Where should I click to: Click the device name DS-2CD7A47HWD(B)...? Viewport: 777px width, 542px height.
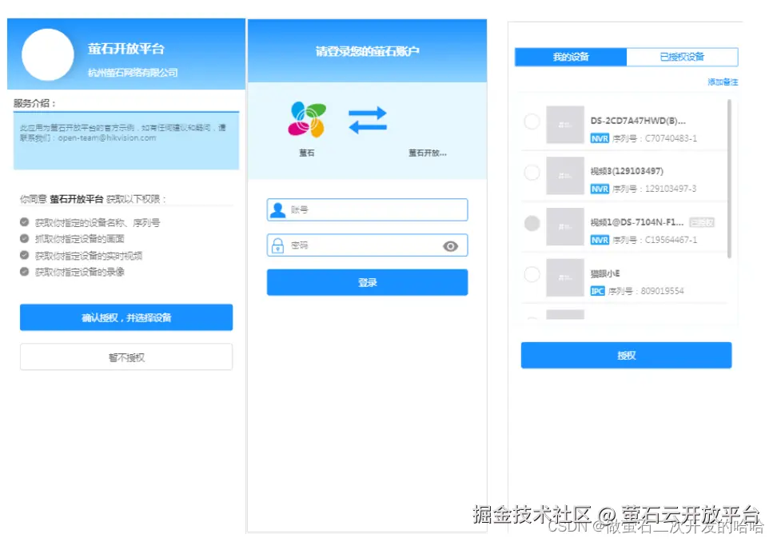(638, 121)
